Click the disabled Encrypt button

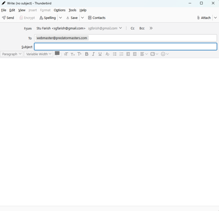pyautogui.click(x=27, y=18)
